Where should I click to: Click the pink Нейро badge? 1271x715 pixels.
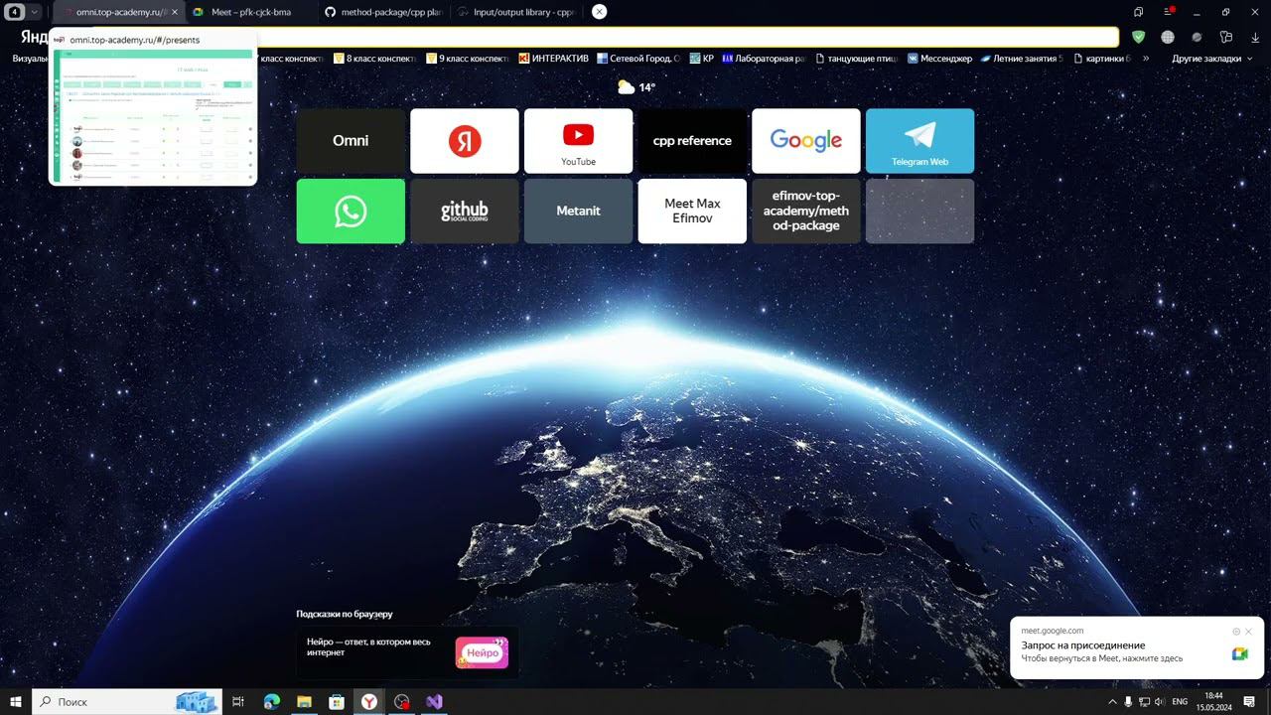point(482,652)
